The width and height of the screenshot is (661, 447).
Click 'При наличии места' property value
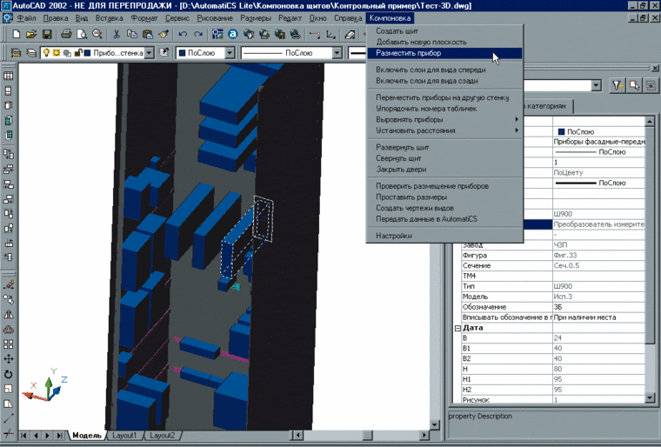pyautogui.click(x=598, y=317)
